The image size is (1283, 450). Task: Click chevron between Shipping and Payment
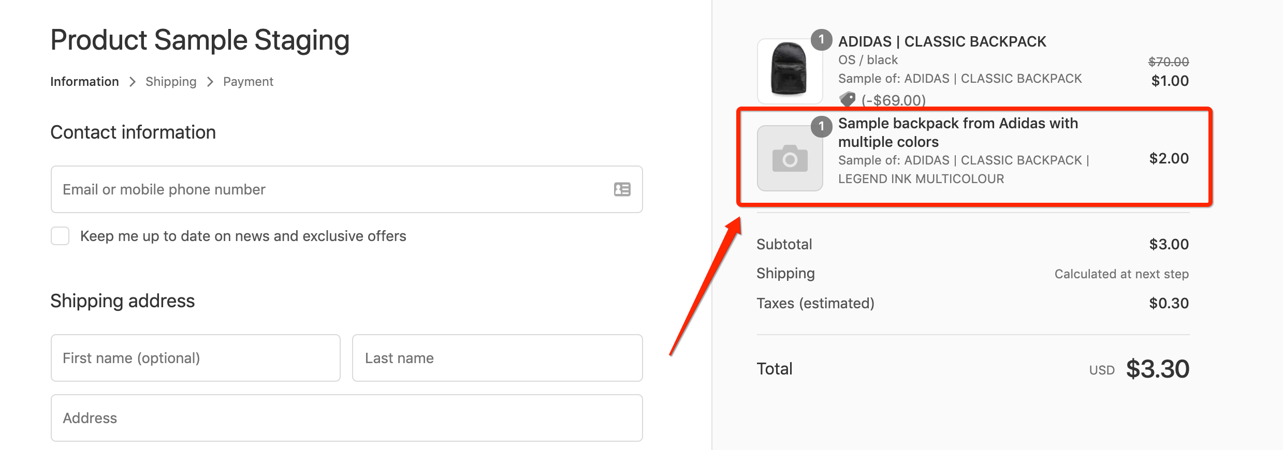(x=210, y=82)
